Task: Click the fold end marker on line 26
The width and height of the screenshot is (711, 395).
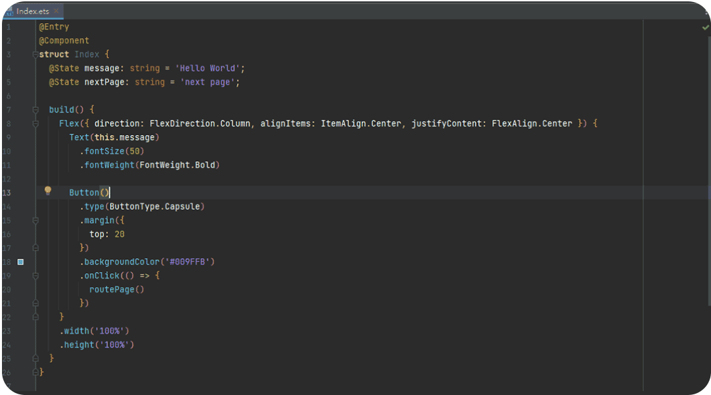Action: coord(35,373)
